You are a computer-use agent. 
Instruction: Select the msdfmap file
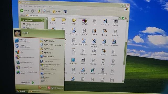(103, 52)
